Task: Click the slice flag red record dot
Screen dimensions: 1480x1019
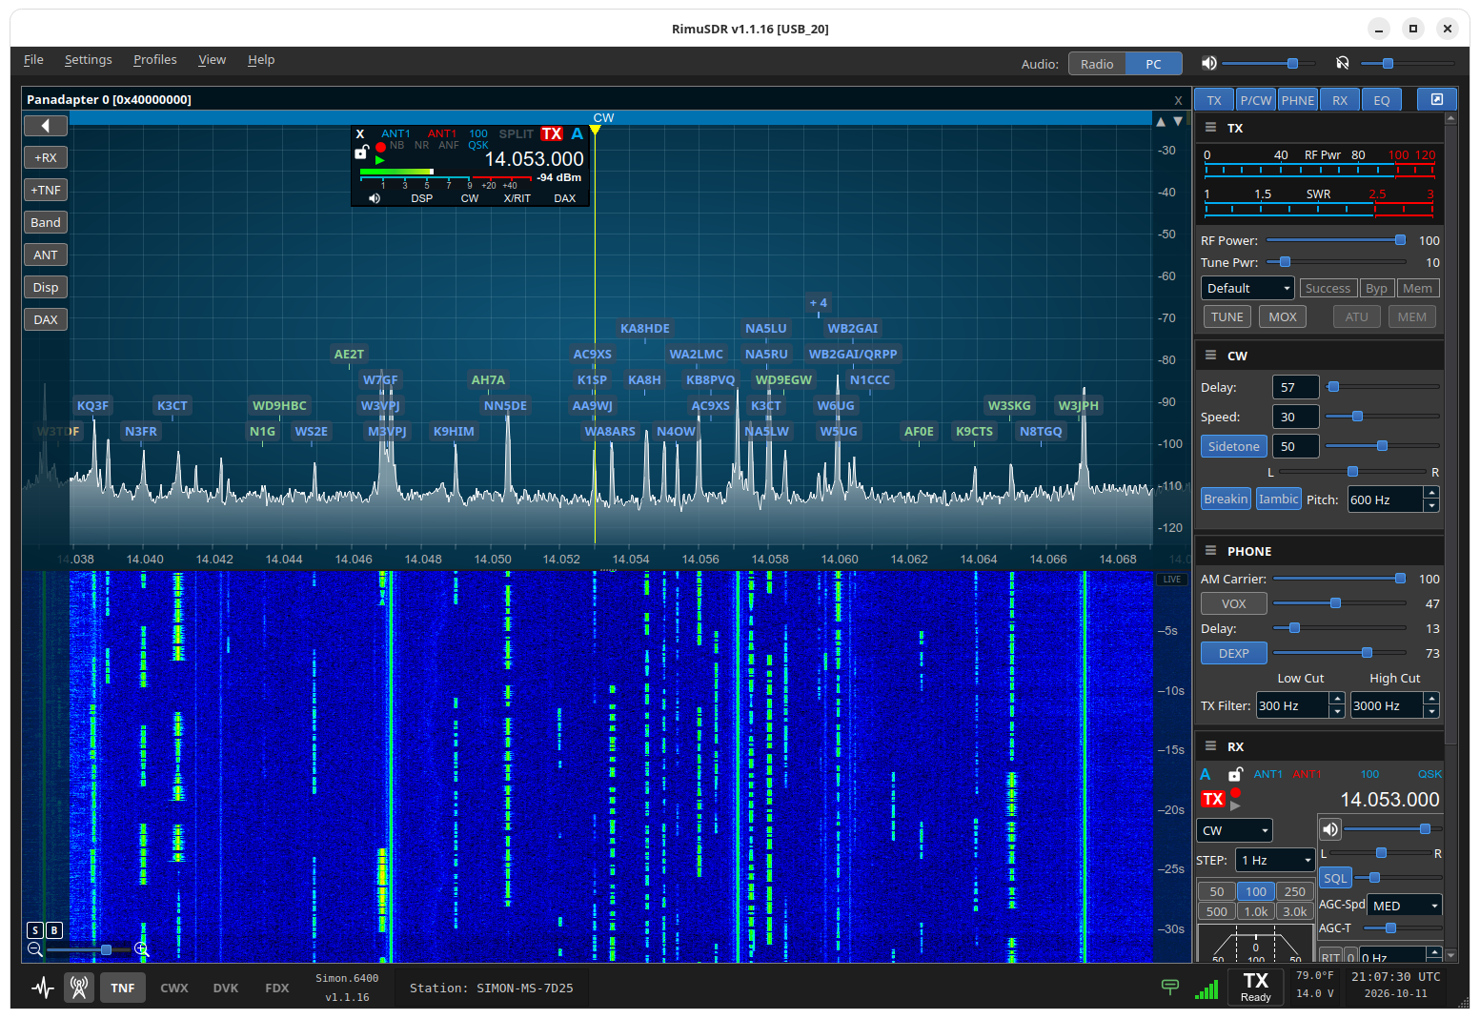Action: [x=380, y=147]
